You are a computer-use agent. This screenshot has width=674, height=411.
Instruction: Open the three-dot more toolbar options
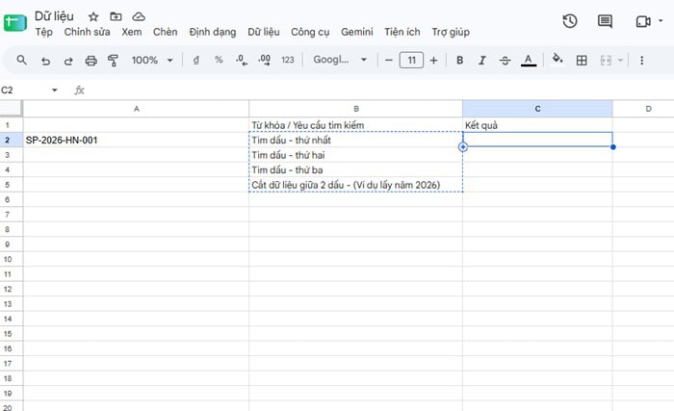(x=642, y=61)
